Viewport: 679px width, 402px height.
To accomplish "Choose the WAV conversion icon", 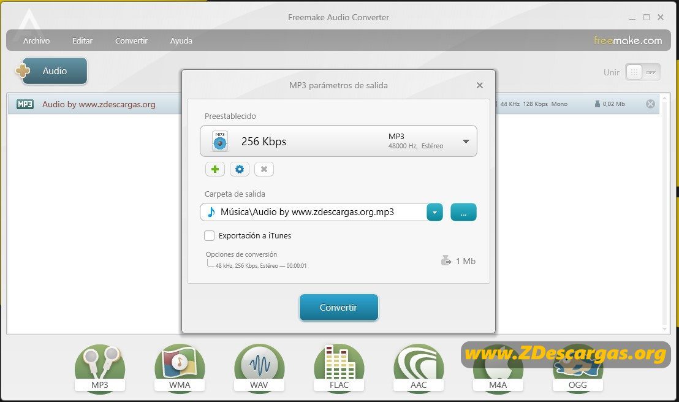I will tap(259, 369).
